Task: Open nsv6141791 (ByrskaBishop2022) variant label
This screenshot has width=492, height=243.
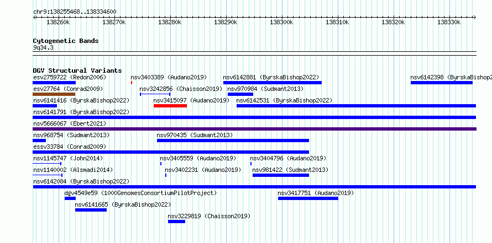Action: [81, 112]
